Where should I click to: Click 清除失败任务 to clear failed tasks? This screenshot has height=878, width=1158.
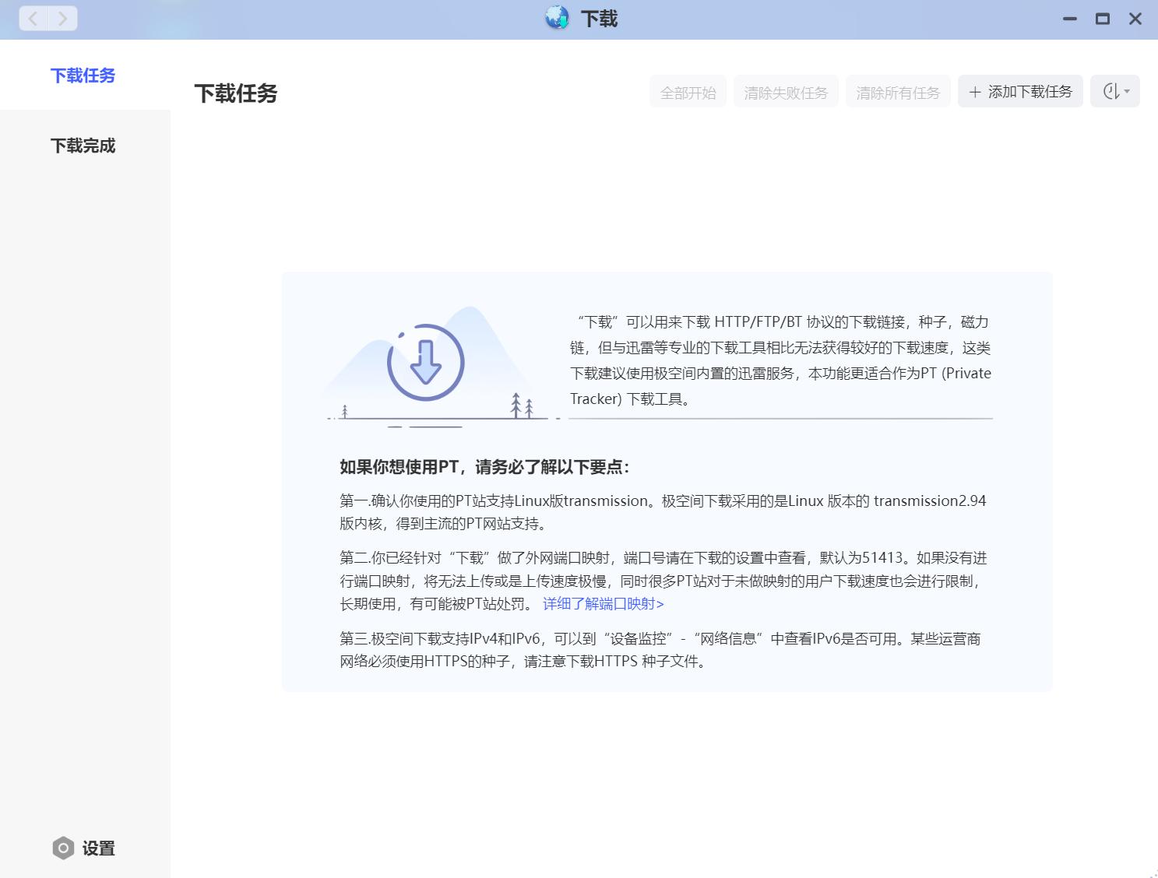pyautogui.click(x=786, y=92)
